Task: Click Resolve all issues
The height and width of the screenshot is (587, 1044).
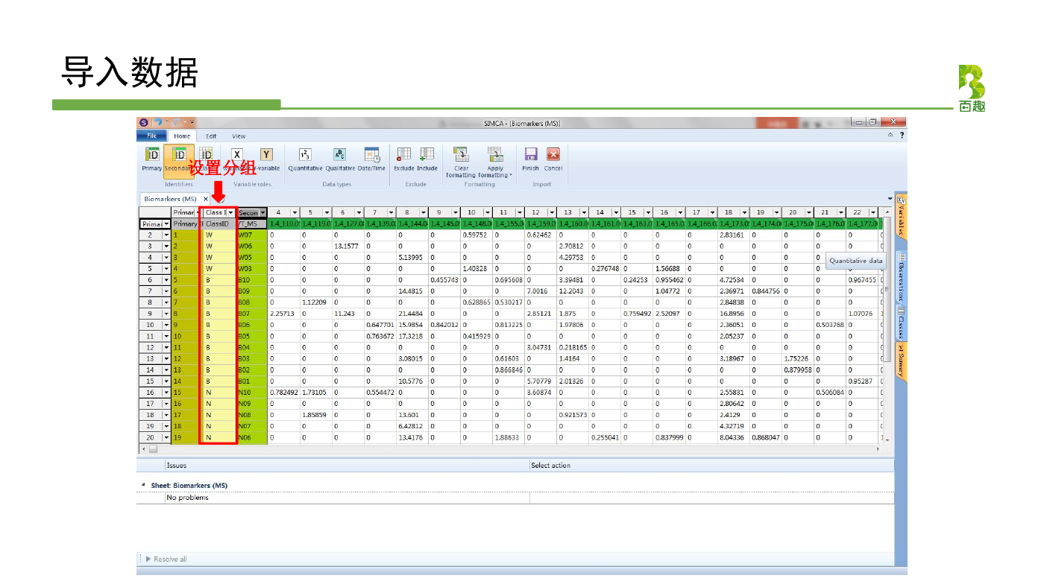Action: click(x=166, y=559)
